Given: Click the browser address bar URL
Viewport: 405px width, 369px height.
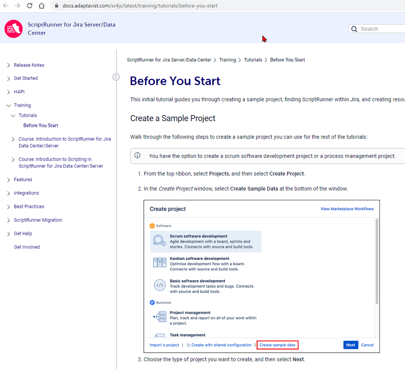Looking at the screenshot, I should 140,6.
